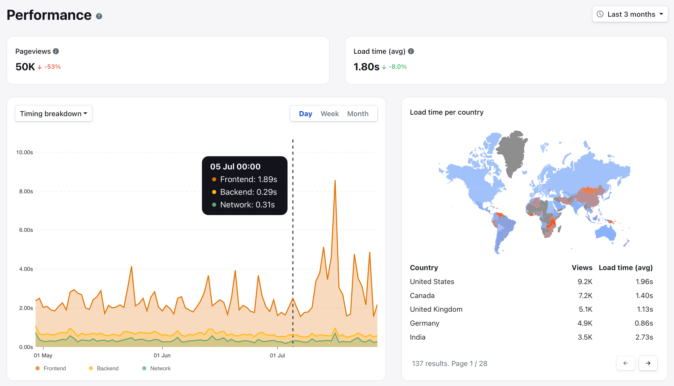Click the Load time (avg) column header in table
Image resolution: width=674 pixels, height=386 pixels.
tap(626, 268)
